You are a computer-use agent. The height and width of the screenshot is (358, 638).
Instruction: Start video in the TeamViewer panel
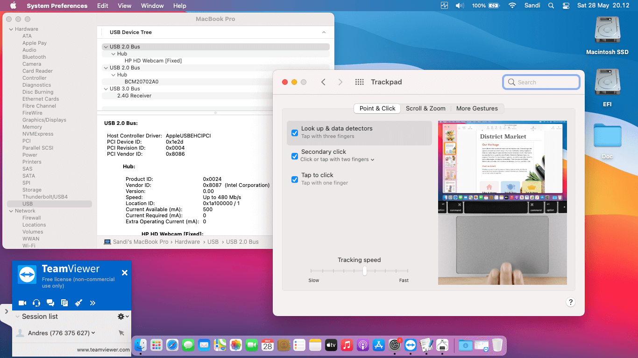pyautogui.click(x=22, y=303)
